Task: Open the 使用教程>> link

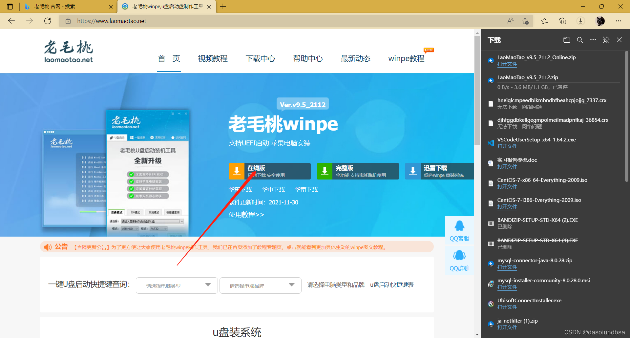Action: pos(246,215)
